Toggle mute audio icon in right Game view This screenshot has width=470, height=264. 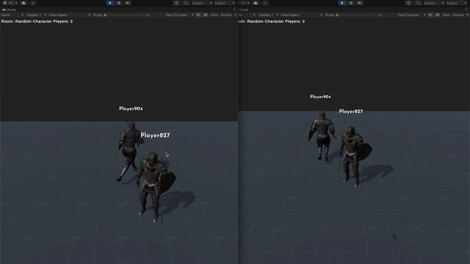click(430, 15)
